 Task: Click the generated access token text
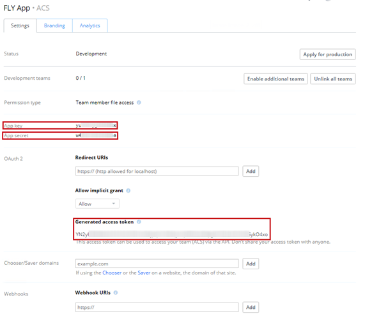coord(171,234)
